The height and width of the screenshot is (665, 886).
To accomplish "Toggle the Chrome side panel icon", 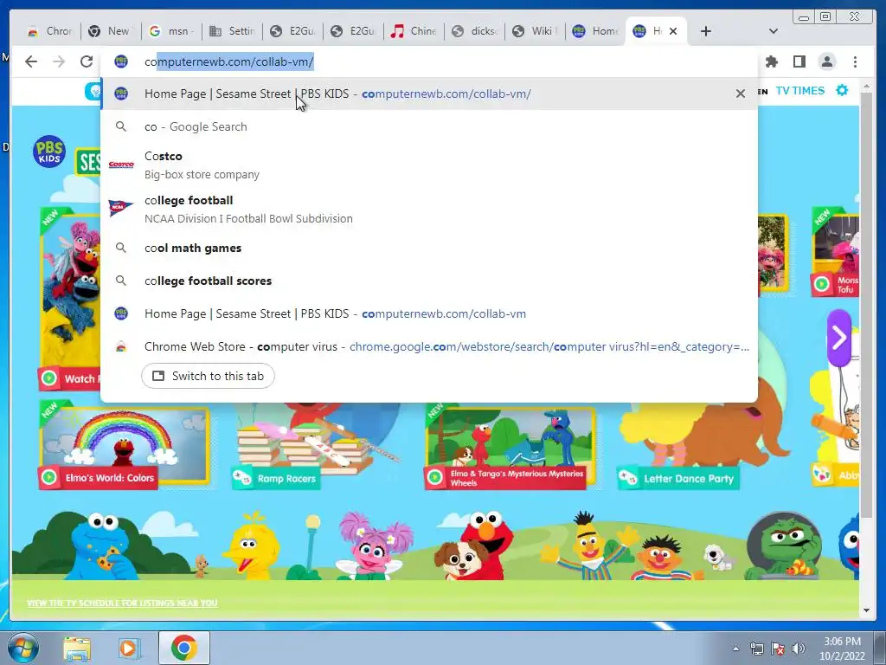I will 799,61.
